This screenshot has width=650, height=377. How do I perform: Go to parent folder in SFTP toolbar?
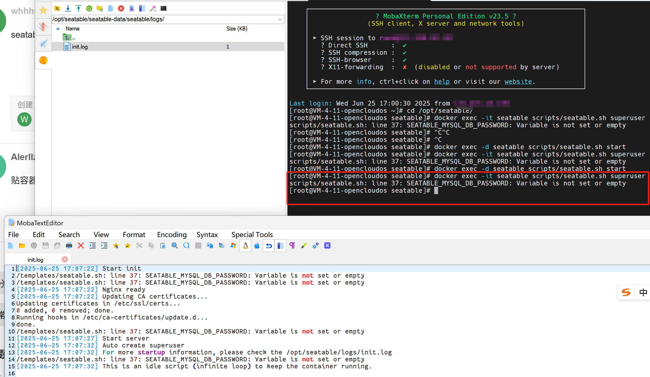[x=57, y=8]
